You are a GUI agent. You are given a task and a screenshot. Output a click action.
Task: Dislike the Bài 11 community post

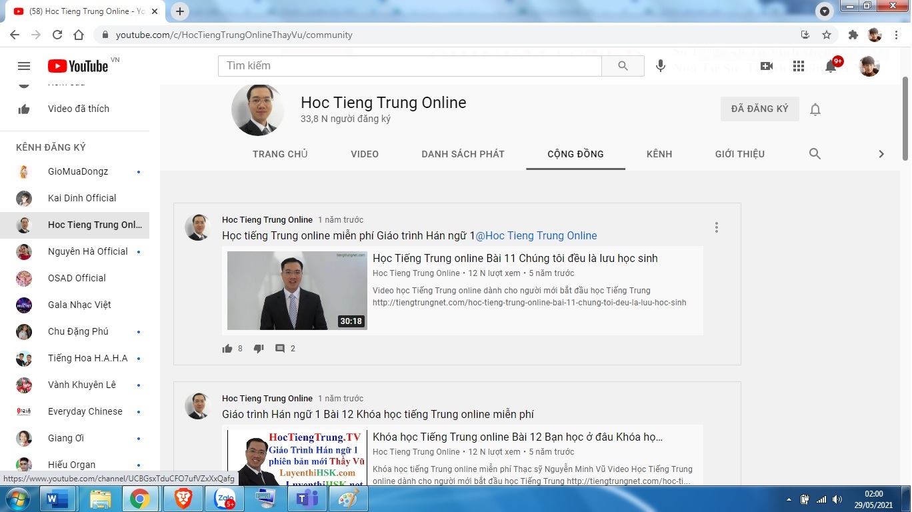[259, 349]
